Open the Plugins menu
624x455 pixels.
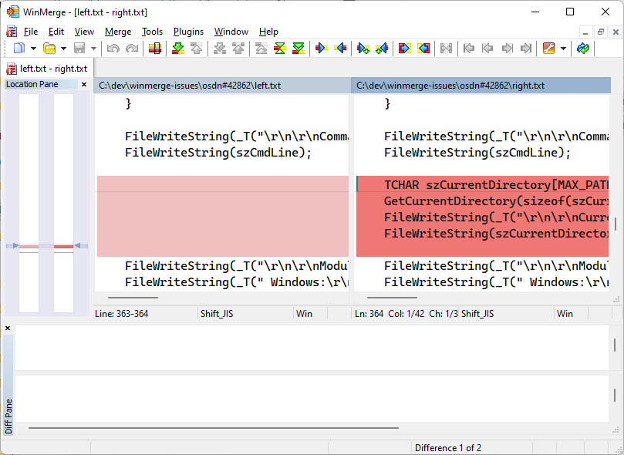[x=188, y=32]
